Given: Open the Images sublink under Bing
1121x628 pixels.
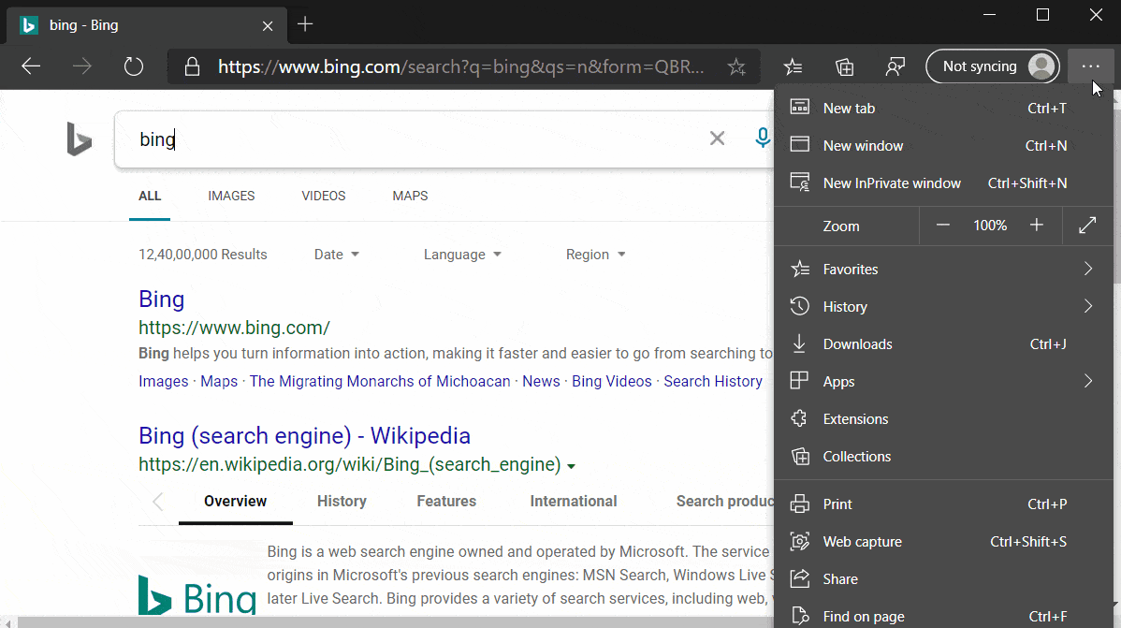Looking at the screenshot, I should [x=164, y=381].
